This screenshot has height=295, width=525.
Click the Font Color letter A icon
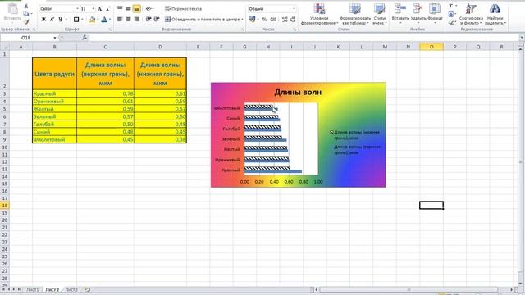pyautogui.click(x=104, y=20)
